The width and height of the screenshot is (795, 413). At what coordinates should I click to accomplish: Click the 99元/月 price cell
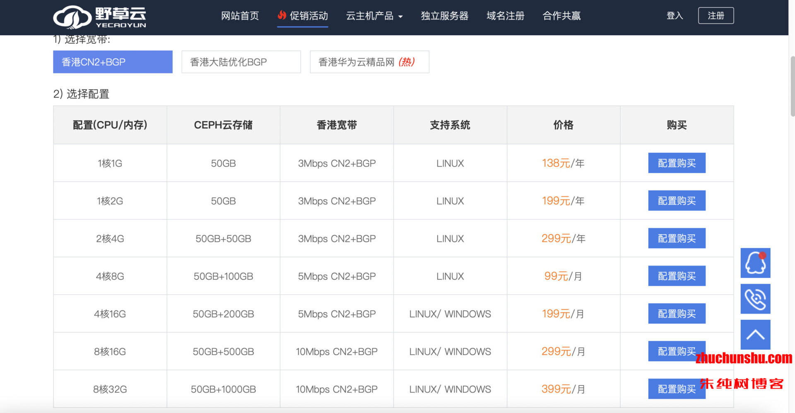[563, 276]
